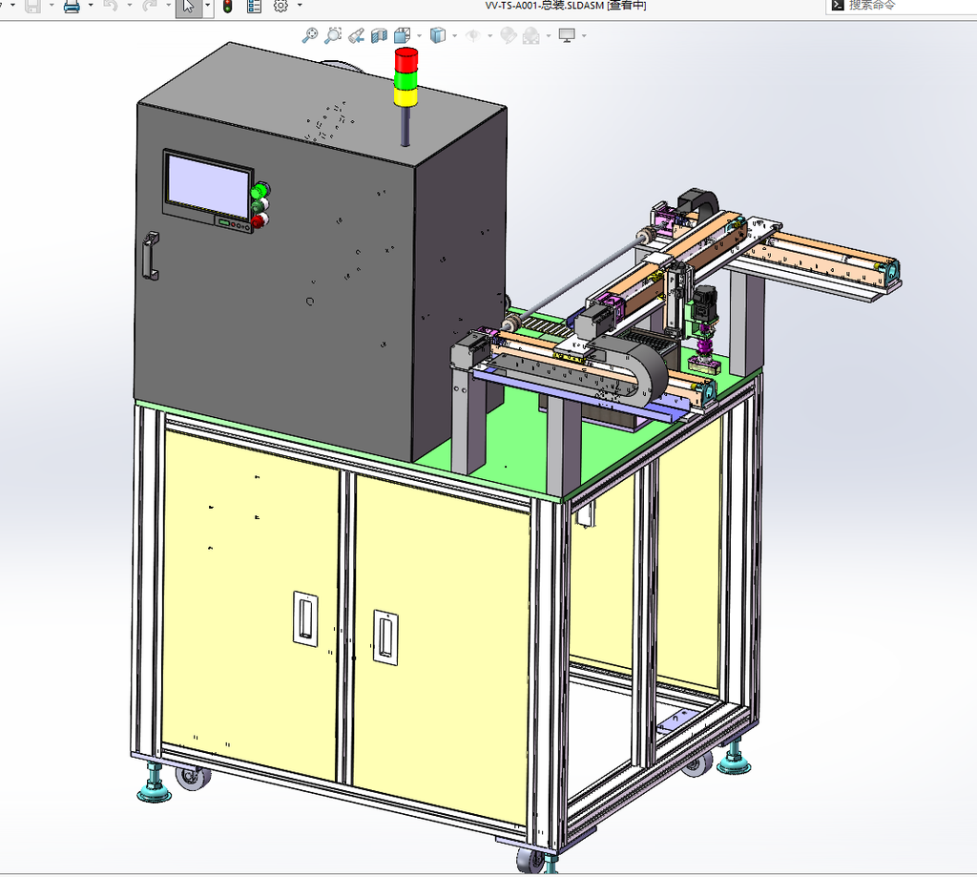Click the Save icon in the top toolbar

(32, 7)
